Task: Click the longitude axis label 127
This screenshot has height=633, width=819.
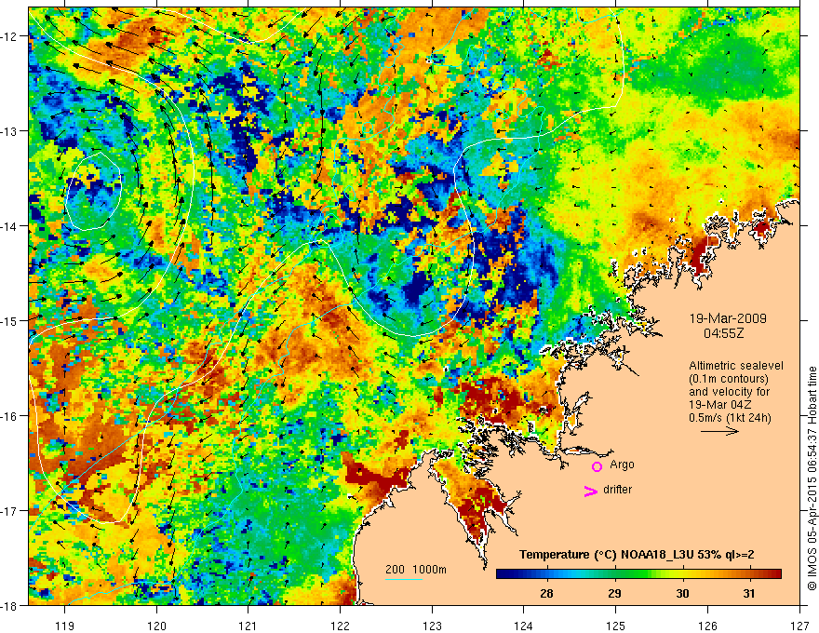Action: (799, 626)
